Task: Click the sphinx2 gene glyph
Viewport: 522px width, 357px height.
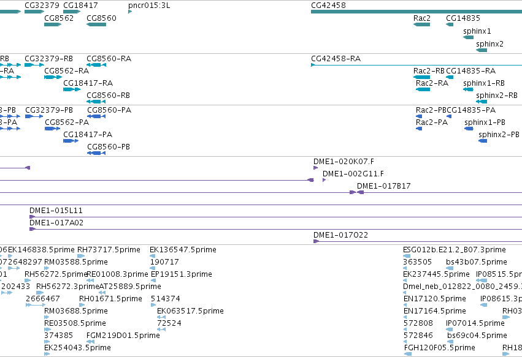Action: pyautogui.click(x=482, y=50)
